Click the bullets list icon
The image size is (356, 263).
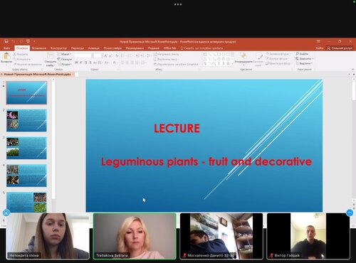click(x=123, y=56)
